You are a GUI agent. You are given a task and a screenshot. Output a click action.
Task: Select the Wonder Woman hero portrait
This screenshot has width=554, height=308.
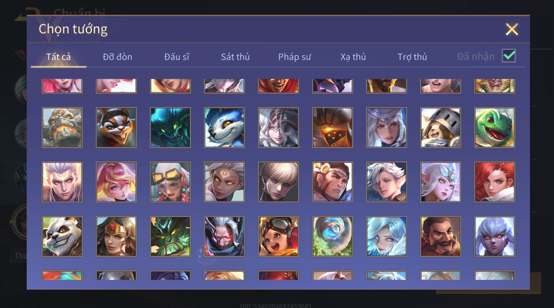(116, 236)
